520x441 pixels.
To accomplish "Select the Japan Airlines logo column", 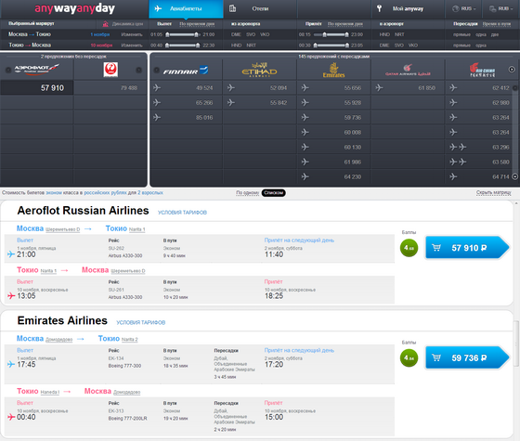I will [110, 70].
